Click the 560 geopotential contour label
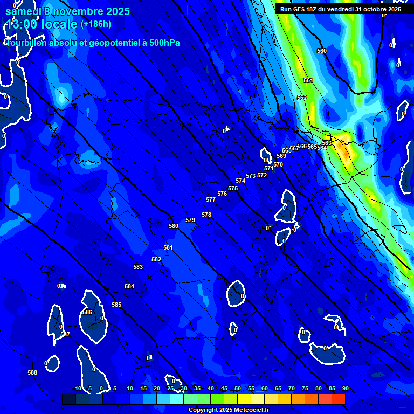Screen dimensions: 414x414 pyautogui.click(x=322, y=51)
